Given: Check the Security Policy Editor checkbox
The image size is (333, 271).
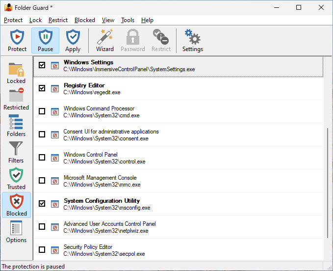Looking at the screenshot, I should point(42,249).
